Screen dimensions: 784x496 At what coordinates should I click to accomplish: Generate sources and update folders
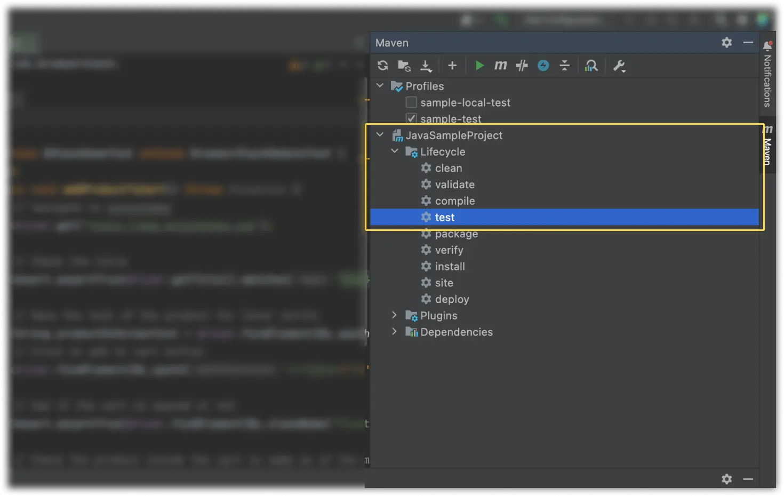pos(404,65)
